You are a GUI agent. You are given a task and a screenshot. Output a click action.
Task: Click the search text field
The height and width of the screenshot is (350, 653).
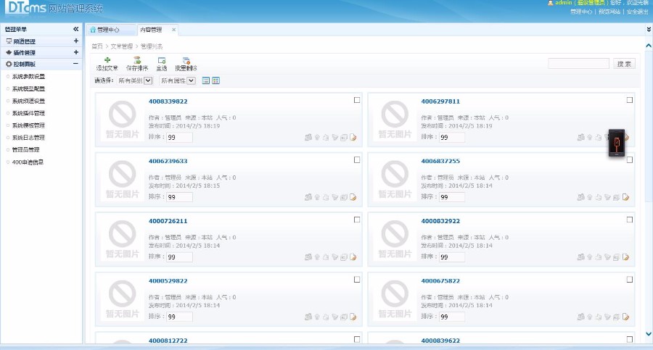pyautogui.click(x=578, y=64)
